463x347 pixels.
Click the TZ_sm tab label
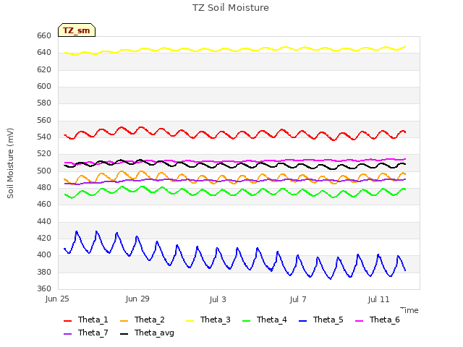[77, 30]
